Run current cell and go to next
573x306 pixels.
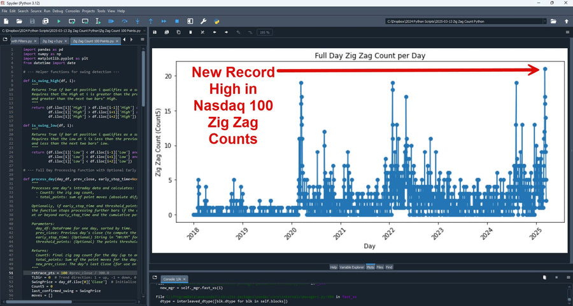pos(85,22)
